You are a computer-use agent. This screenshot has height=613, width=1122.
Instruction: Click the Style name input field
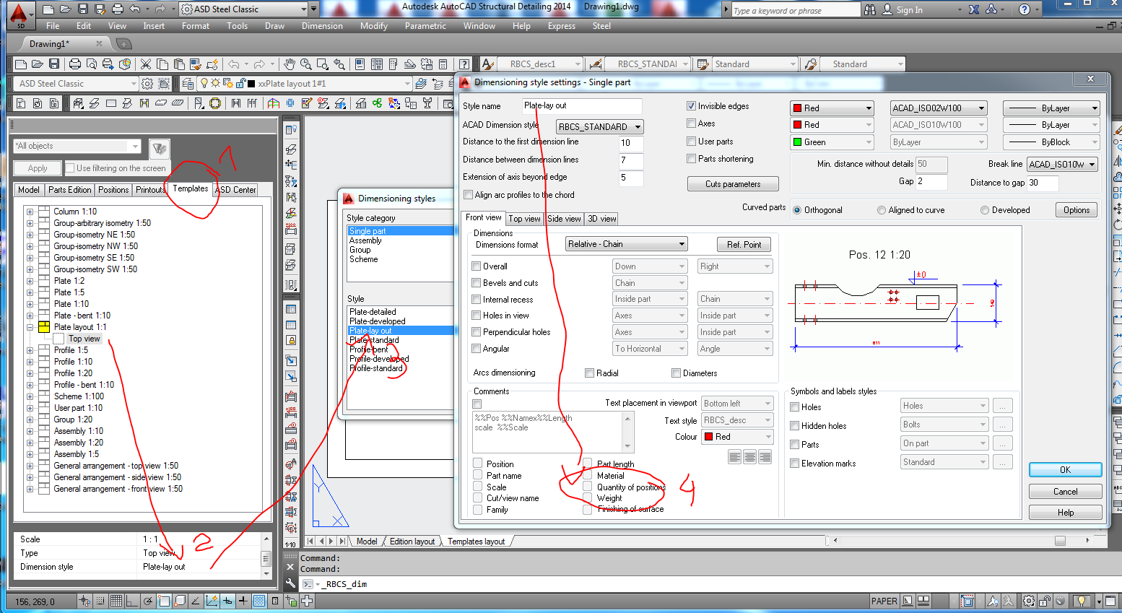click(x=582, y=106)
